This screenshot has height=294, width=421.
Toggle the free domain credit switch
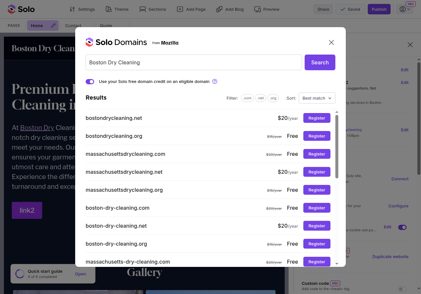click(x=90, y=82)
